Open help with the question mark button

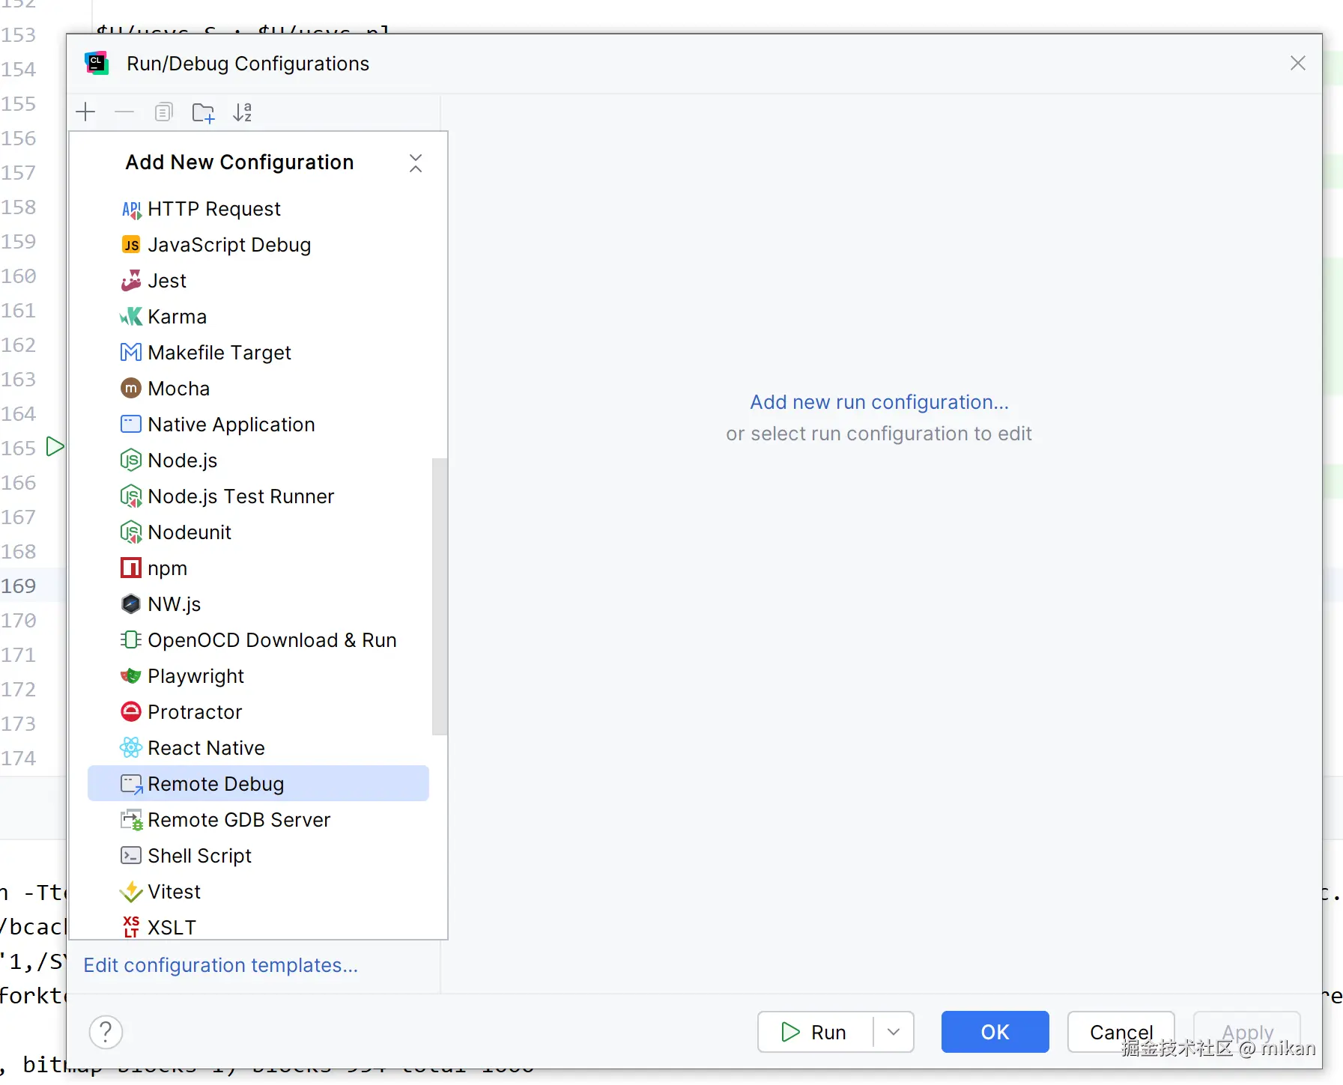tap(106, 1032)
